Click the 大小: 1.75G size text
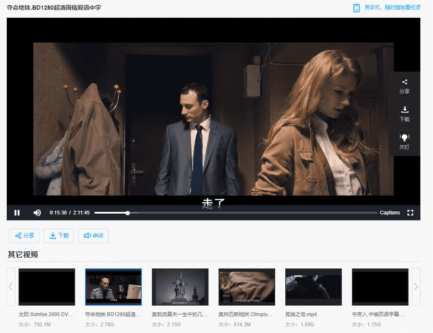The image size is (433, 333). coord(367,324)
